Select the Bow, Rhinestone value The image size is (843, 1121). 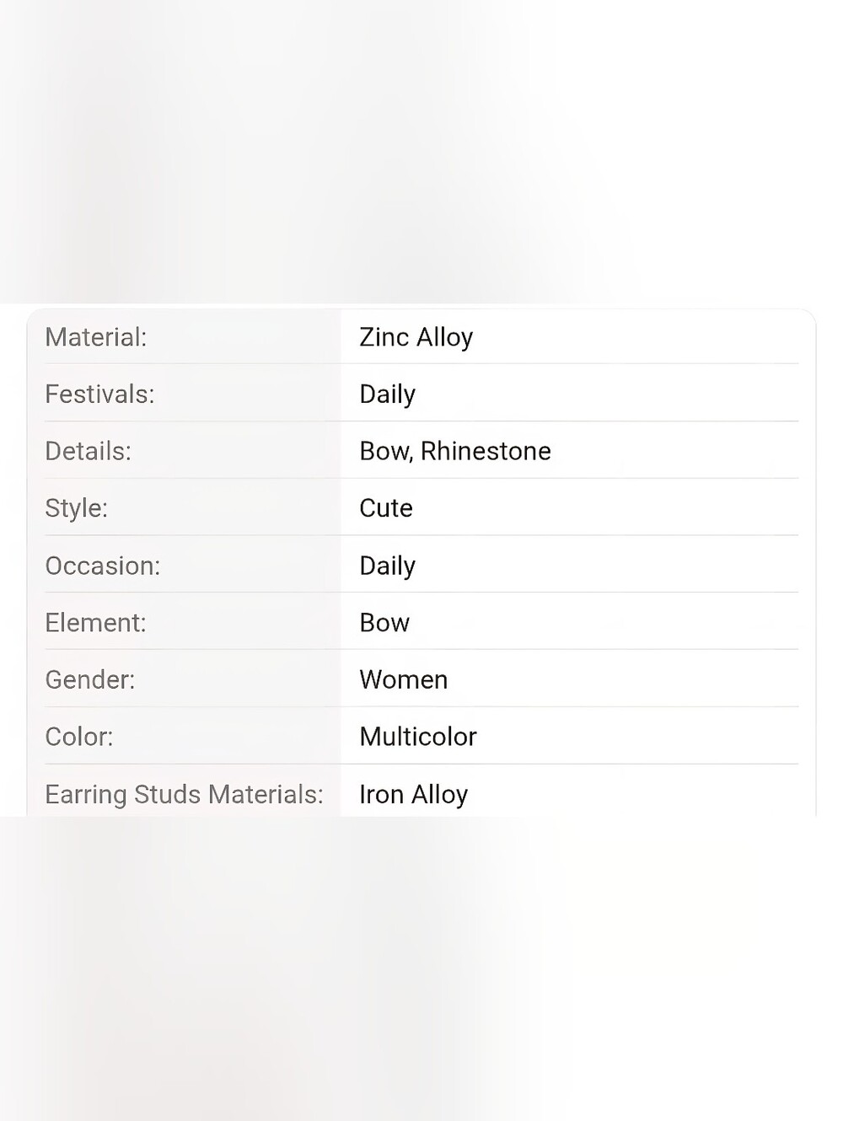pos(455,451)
